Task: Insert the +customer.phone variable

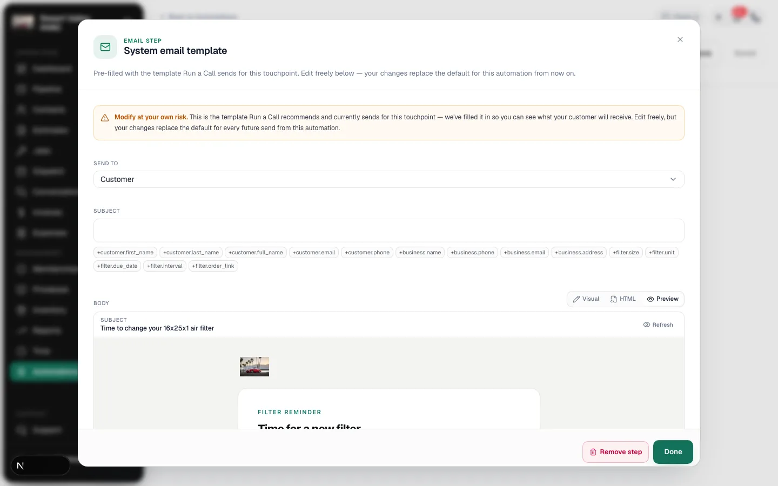Action: pyautogui.click(x=367, y=252)
